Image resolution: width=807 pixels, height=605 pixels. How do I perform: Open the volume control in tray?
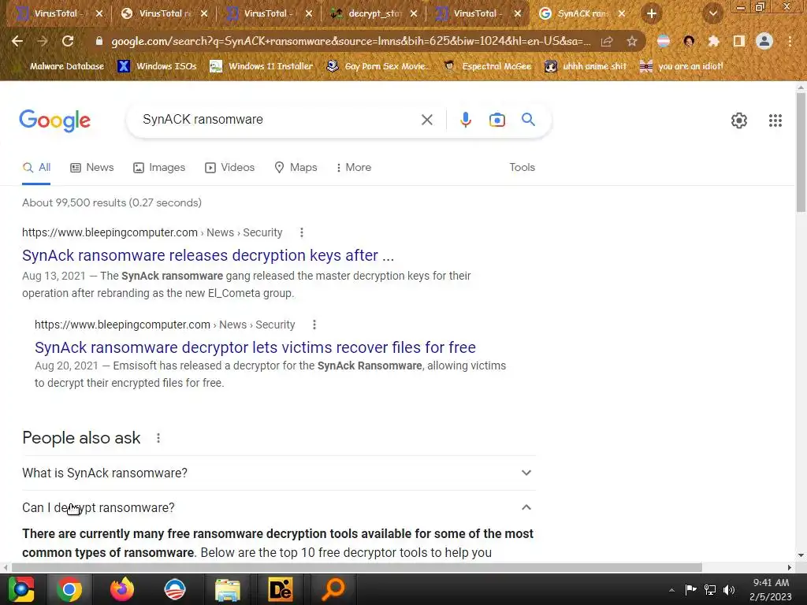pyautogui.click(x=729, y=590)
